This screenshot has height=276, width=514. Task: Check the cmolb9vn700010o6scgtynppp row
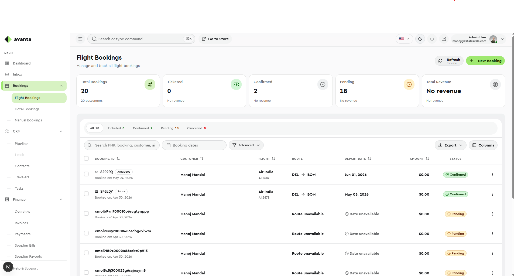click(x=86, y=213)
